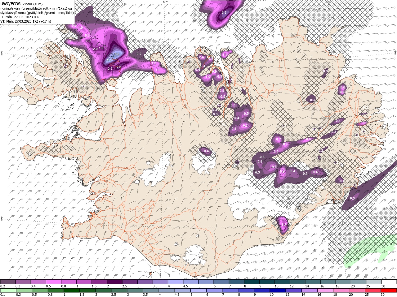Click the '4.5' label under the upper legend row
The image size is (397, 297).
(185, 286)
